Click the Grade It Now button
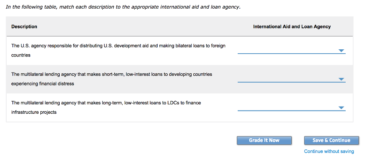The height and width of the screenshot is (158, 366). [264, 140]
